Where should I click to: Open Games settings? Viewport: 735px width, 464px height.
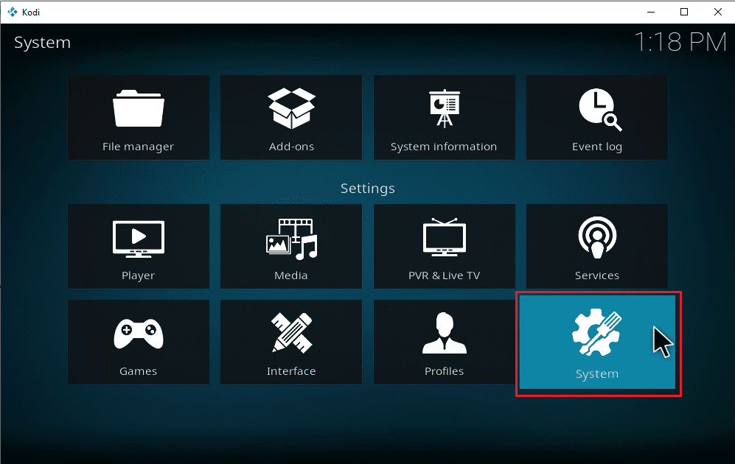138,342
